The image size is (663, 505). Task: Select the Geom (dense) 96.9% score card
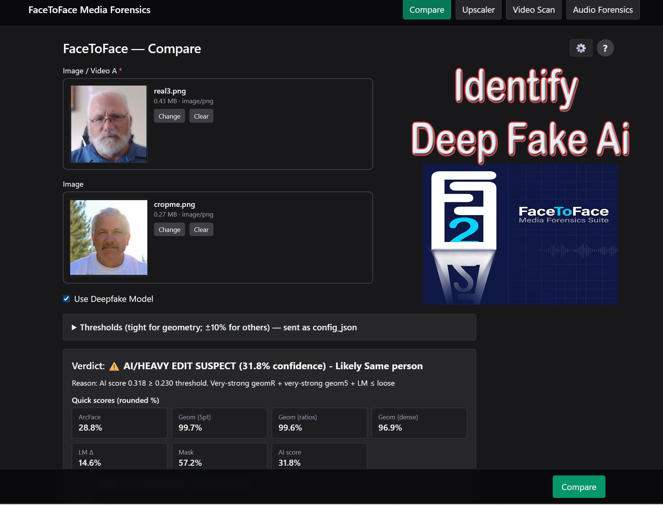point(419,423)
